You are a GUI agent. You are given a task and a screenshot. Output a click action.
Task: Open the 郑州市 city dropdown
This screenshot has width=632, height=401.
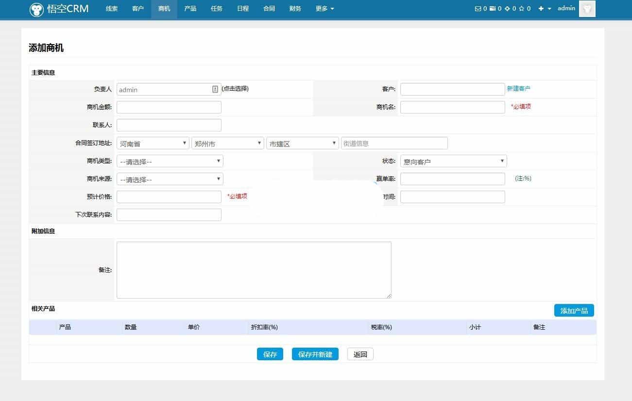[227, 144]
